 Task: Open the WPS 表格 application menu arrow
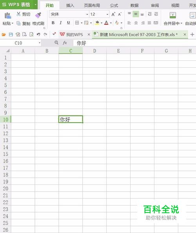(x=36, y=5)
